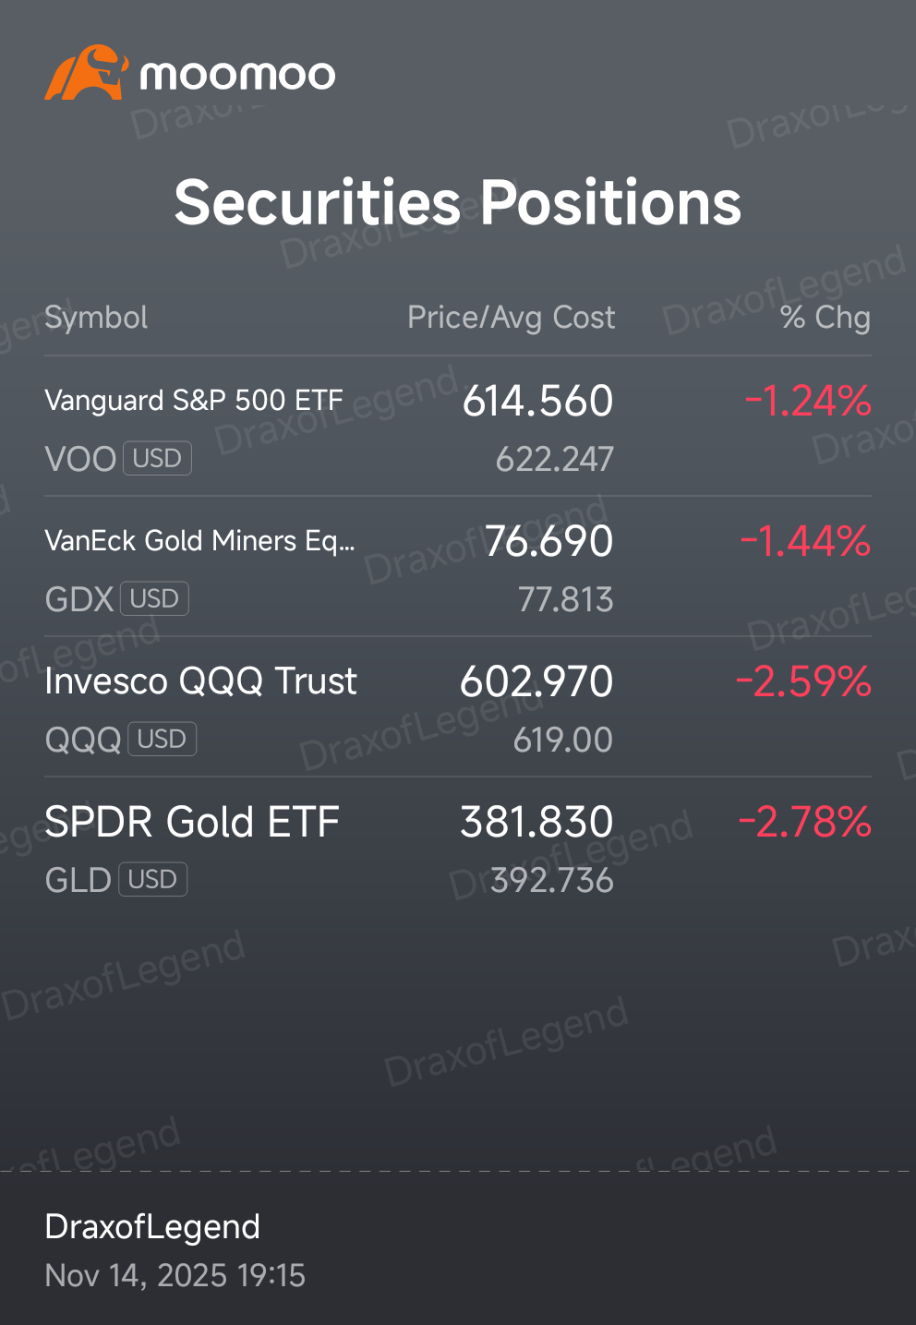
Task: Click the USD badge next to VOO
Action: pyautogui.click(x=157, y=458)
